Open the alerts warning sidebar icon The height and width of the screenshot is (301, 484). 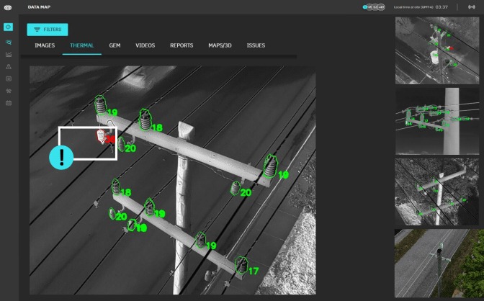pos(9,66)
